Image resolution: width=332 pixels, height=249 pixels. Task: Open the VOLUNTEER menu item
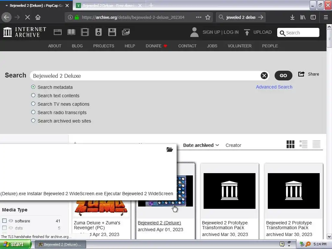pos(240,46)
